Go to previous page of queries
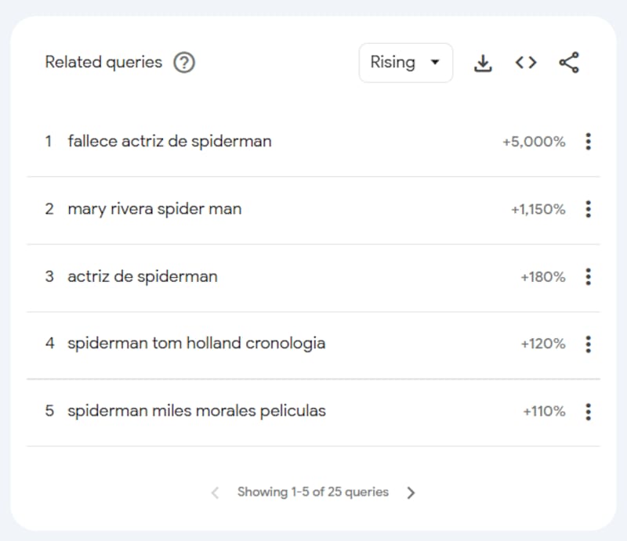 (x=215, y=492)
